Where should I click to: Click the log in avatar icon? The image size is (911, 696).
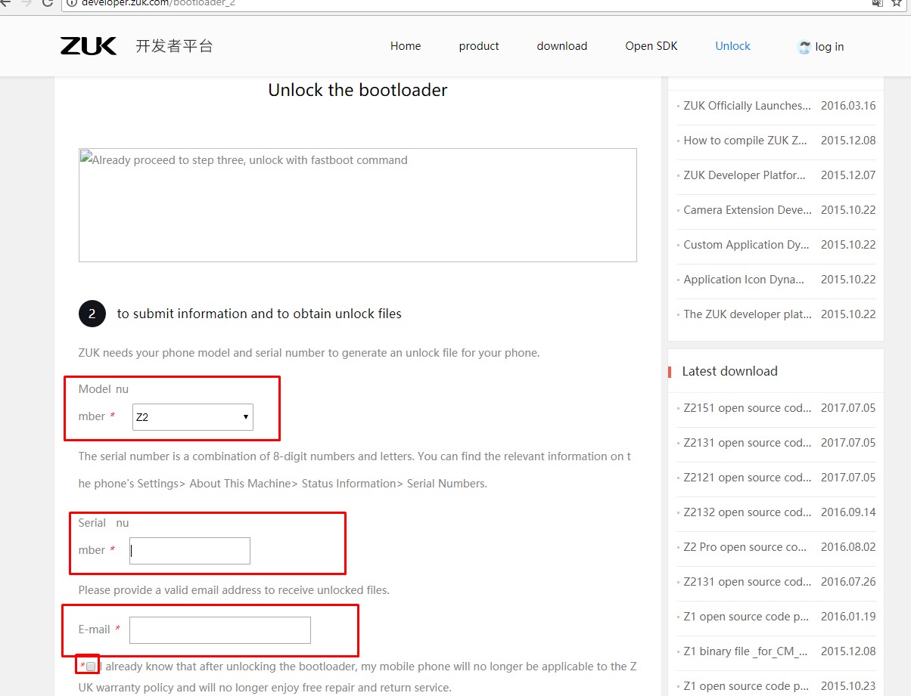pos(804,47)
